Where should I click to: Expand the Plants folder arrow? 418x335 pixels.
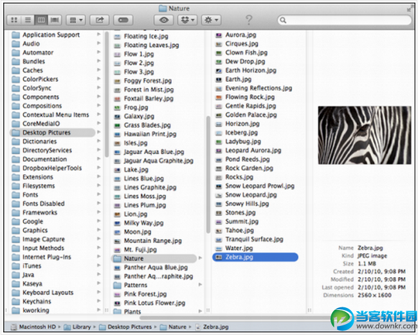click(200, 311)
